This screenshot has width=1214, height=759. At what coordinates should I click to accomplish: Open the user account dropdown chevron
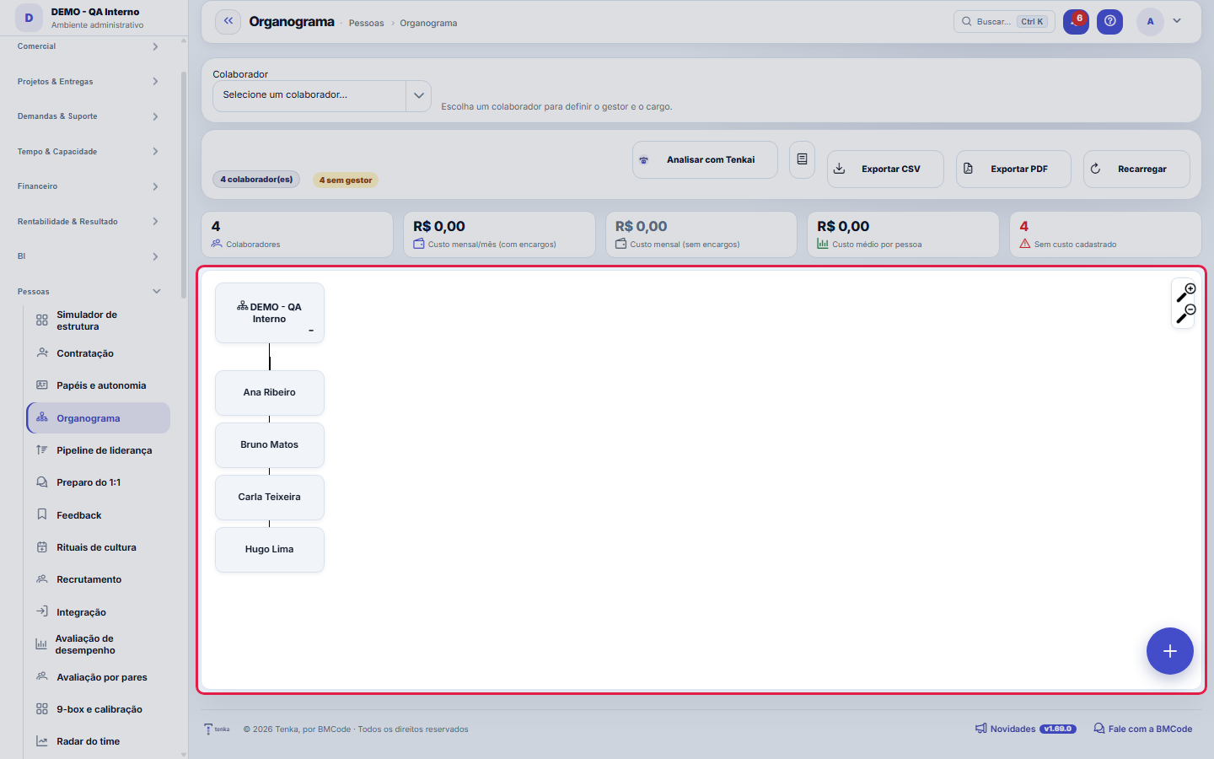point(1177,21)
